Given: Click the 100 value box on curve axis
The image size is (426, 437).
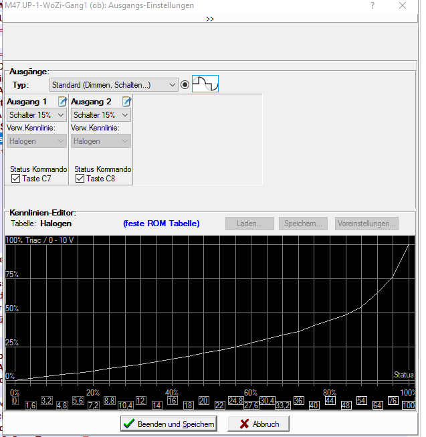Looking at the screenshot, I should tap(409, 406).
